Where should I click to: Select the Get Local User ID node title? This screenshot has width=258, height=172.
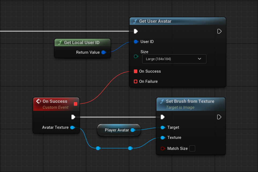[x=82, y=43]
